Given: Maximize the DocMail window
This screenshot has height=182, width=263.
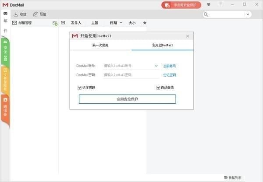Looking at the screenshot, I should tap(245, 4).
